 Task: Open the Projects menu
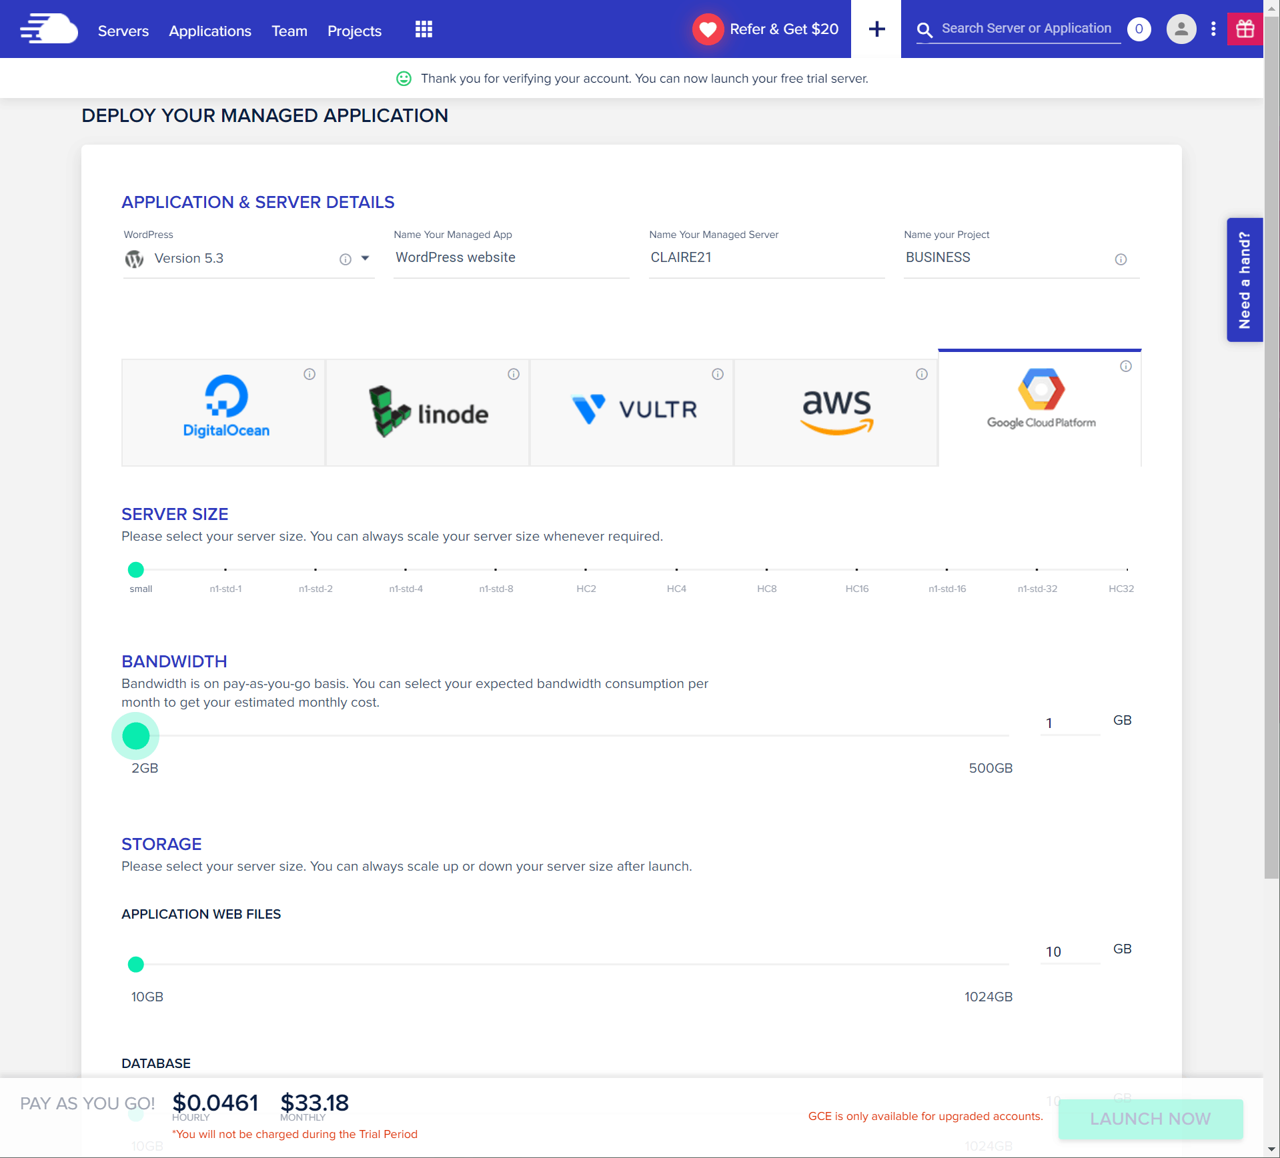pos(354,31)
